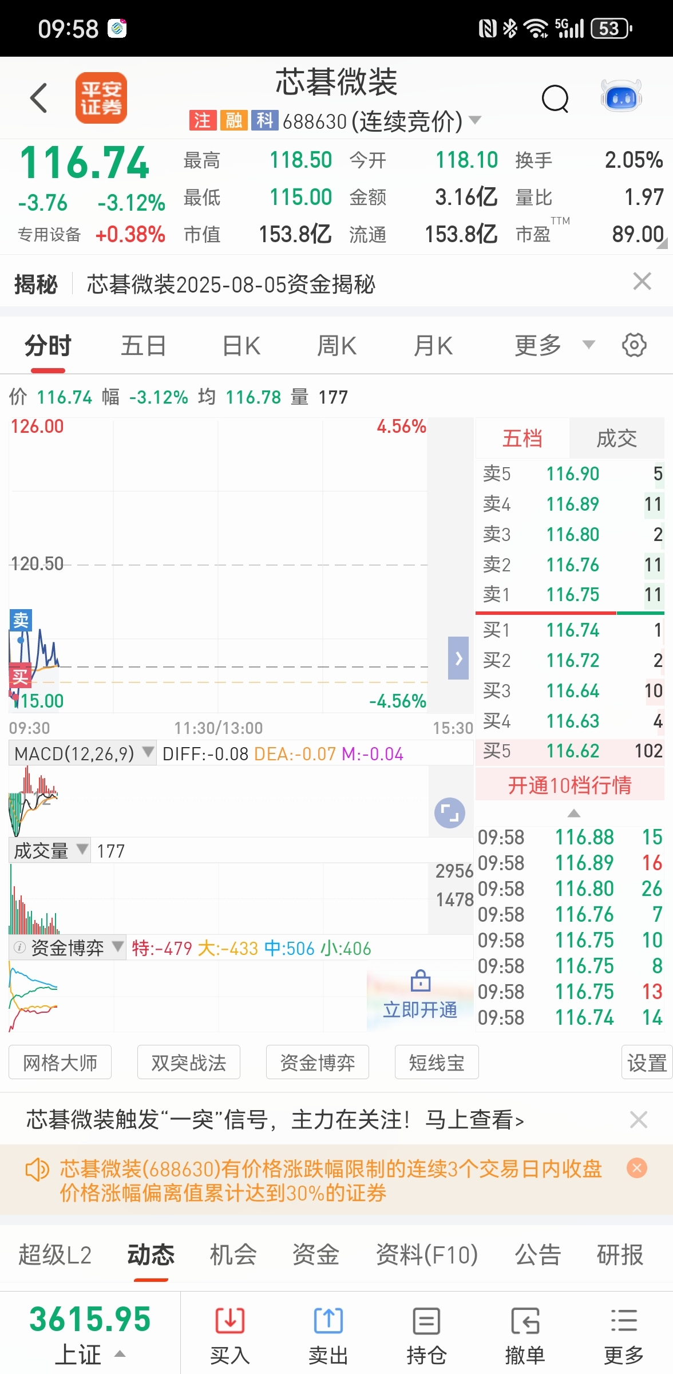
Task: Expand quote details corner triangle
Action: [662, 244]
